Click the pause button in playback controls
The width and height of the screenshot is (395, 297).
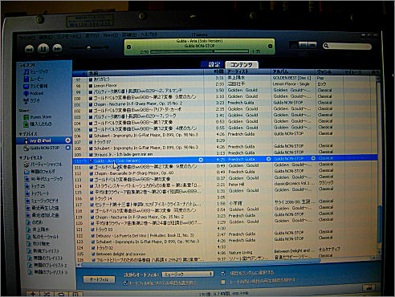[x=43, y=49]
